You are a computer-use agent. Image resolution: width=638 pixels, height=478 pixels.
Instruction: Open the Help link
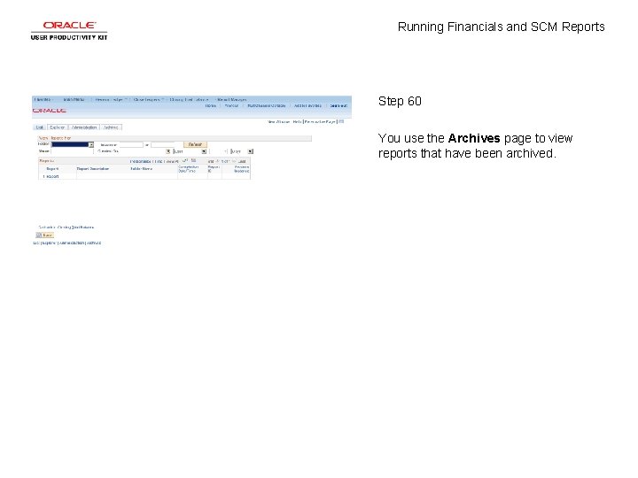pos(297,121)
